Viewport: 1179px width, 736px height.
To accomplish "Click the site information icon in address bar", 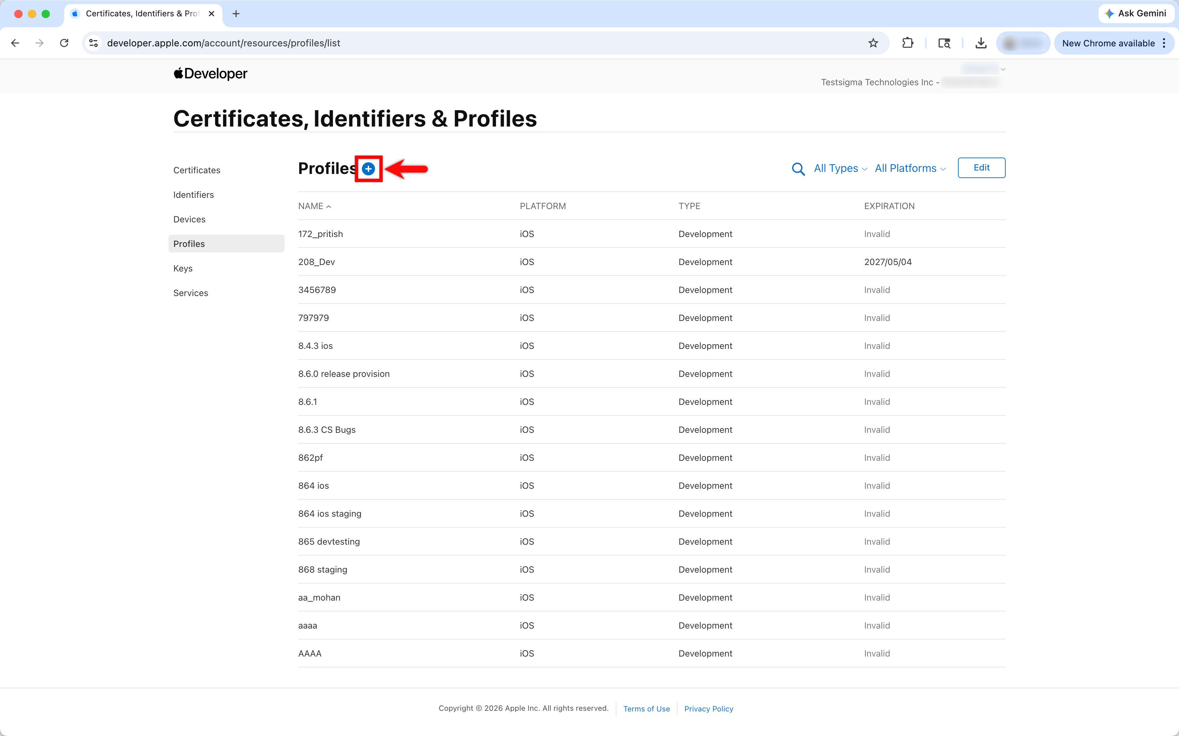I will [x=94, y=43].
